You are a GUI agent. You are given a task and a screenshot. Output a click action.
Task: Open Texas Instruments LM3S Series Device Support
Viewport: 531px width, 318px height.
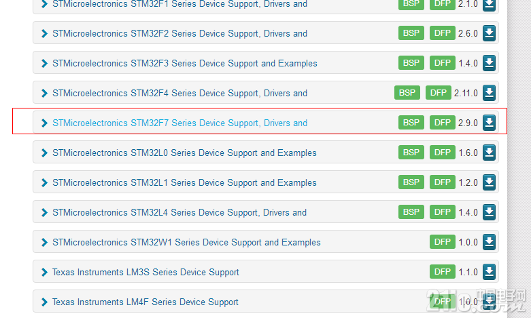tap(145, 272)
